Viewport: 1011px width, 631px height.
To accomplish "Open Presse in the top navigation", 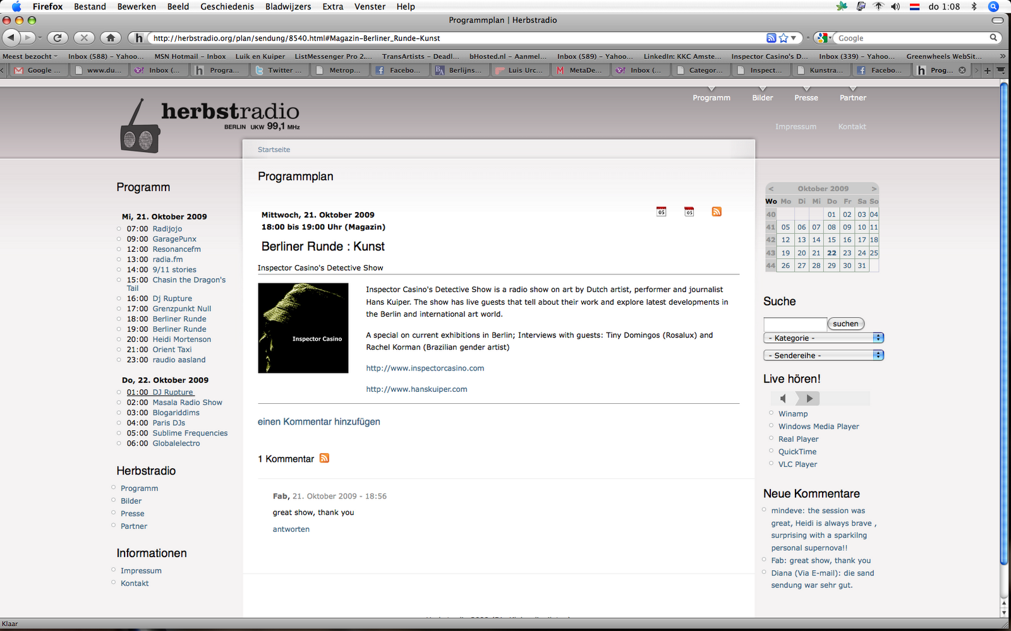I will pos(806,98).
